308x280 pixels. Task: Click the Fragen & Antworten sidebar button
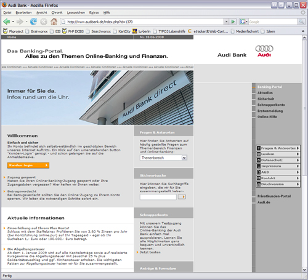pyautogui.click(x=278, y=148)
